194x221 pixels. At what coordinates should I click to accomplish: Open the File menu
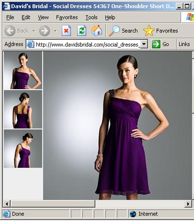coord(10,17)
